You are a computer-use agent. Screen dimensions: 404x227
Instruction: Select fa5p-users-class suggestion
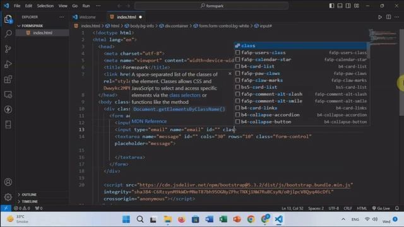(301, 52)
